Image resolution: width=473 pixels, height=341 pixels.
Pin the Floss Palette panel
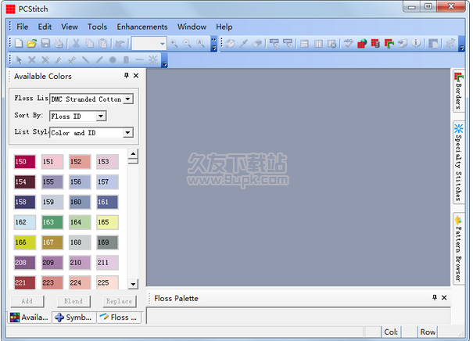pyautogui.click(x=435, y=297)
